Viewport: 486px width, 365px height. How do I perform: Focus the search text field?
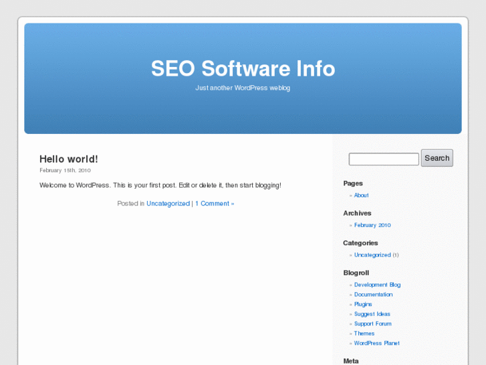384,159
